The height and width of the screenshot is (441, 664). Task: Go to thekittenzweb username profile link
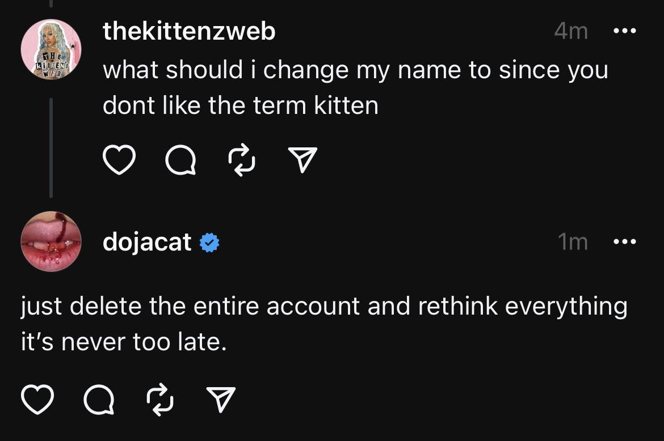[x=189, y=31]
